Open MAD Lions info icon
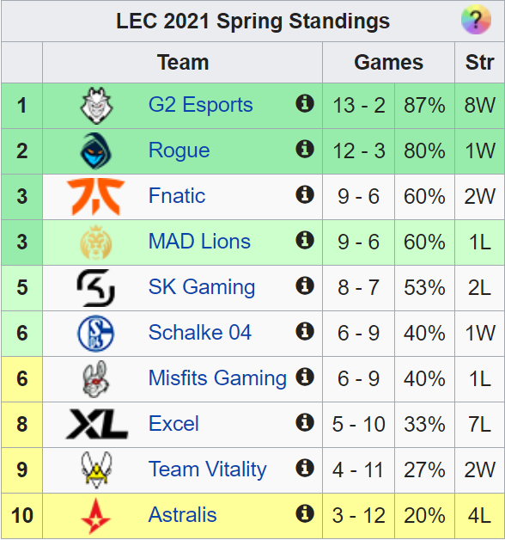Image resolution: width=505 pixels, height=540 pixels. tap(305, 240)
